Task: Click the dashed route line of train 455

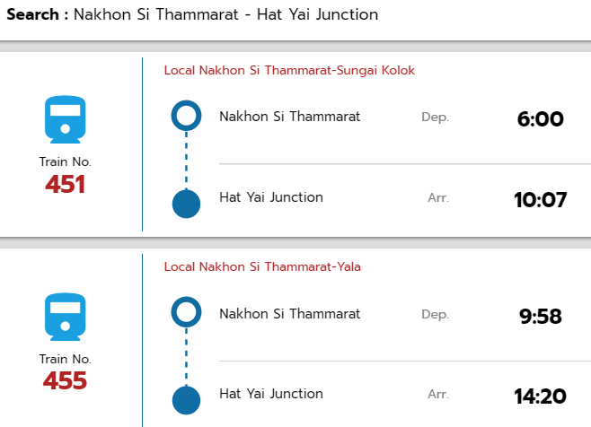Action: pyautogui.click(x=186, y=357)
